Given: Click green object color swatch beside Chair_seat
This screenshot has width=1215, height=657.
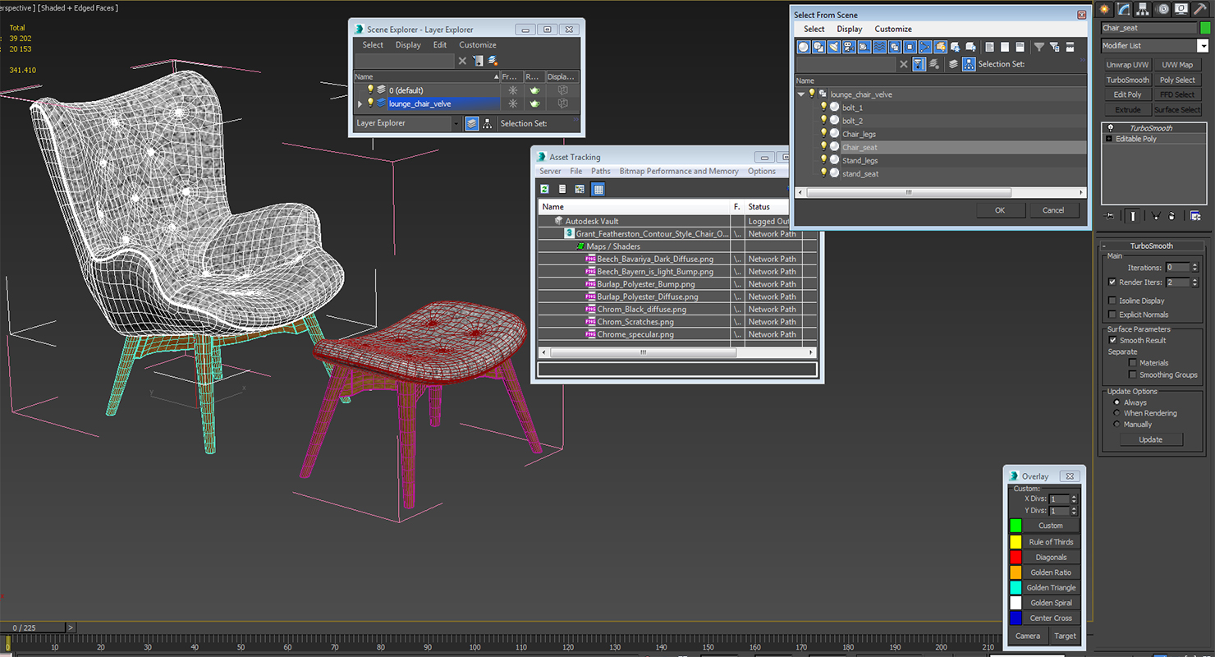Looking at the screenshot, I should tap(1205, 28).
